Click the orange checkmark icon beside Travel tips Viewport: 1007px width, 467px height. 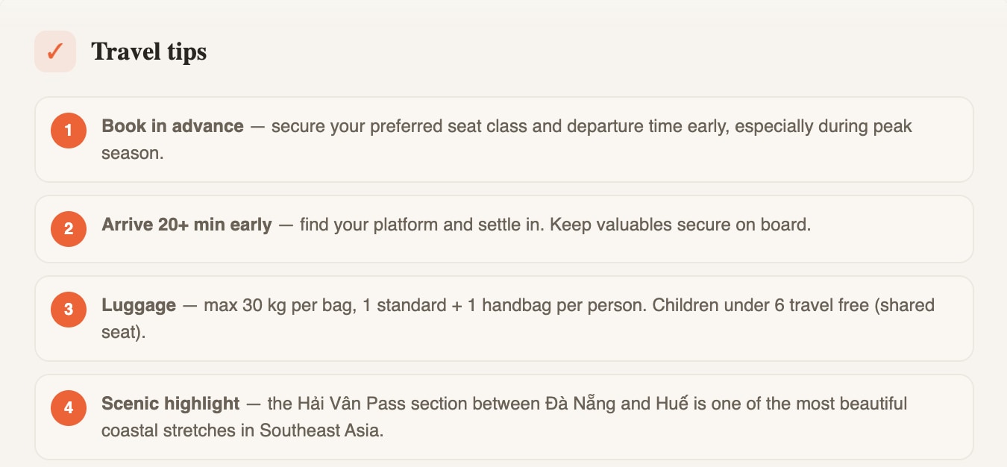coord(55,51)
